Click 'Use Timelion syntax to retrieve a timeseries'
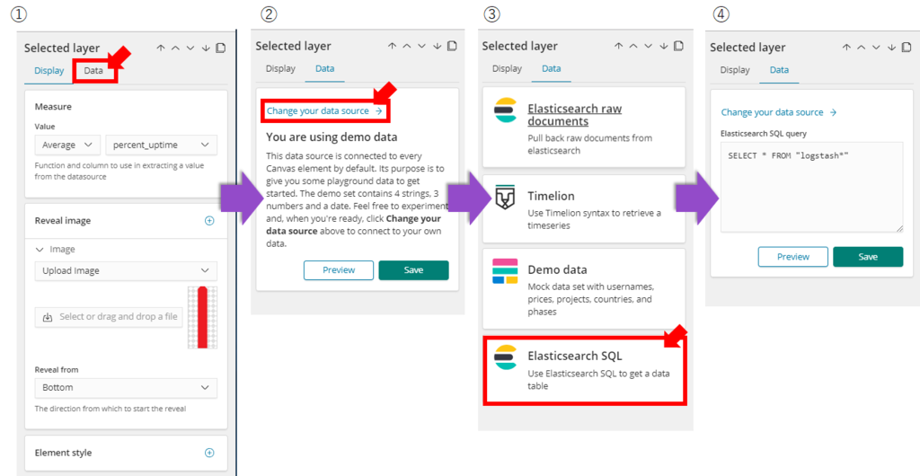920x476 pixels. tap(595, 218)
